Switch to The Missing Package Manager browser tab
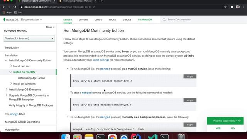Viewport: 247px width, 139px height. click(x=77, y=1)
